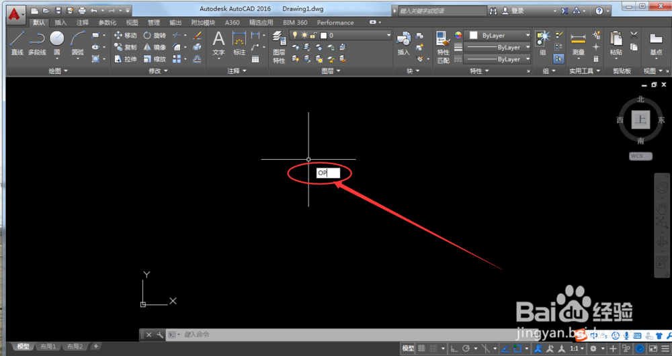Click the Plot printer icon

click(x=82, y=10)
